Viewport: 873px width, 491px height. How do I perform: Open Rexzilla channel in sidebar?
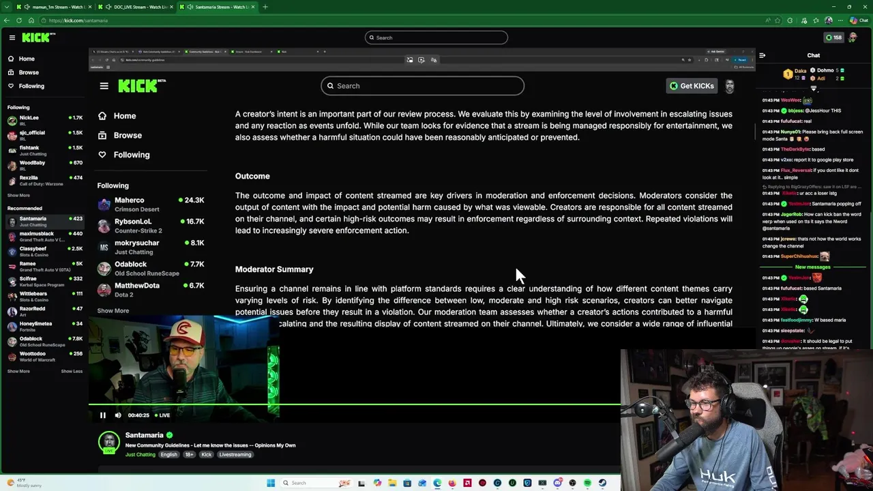click(x=44, y=179)
